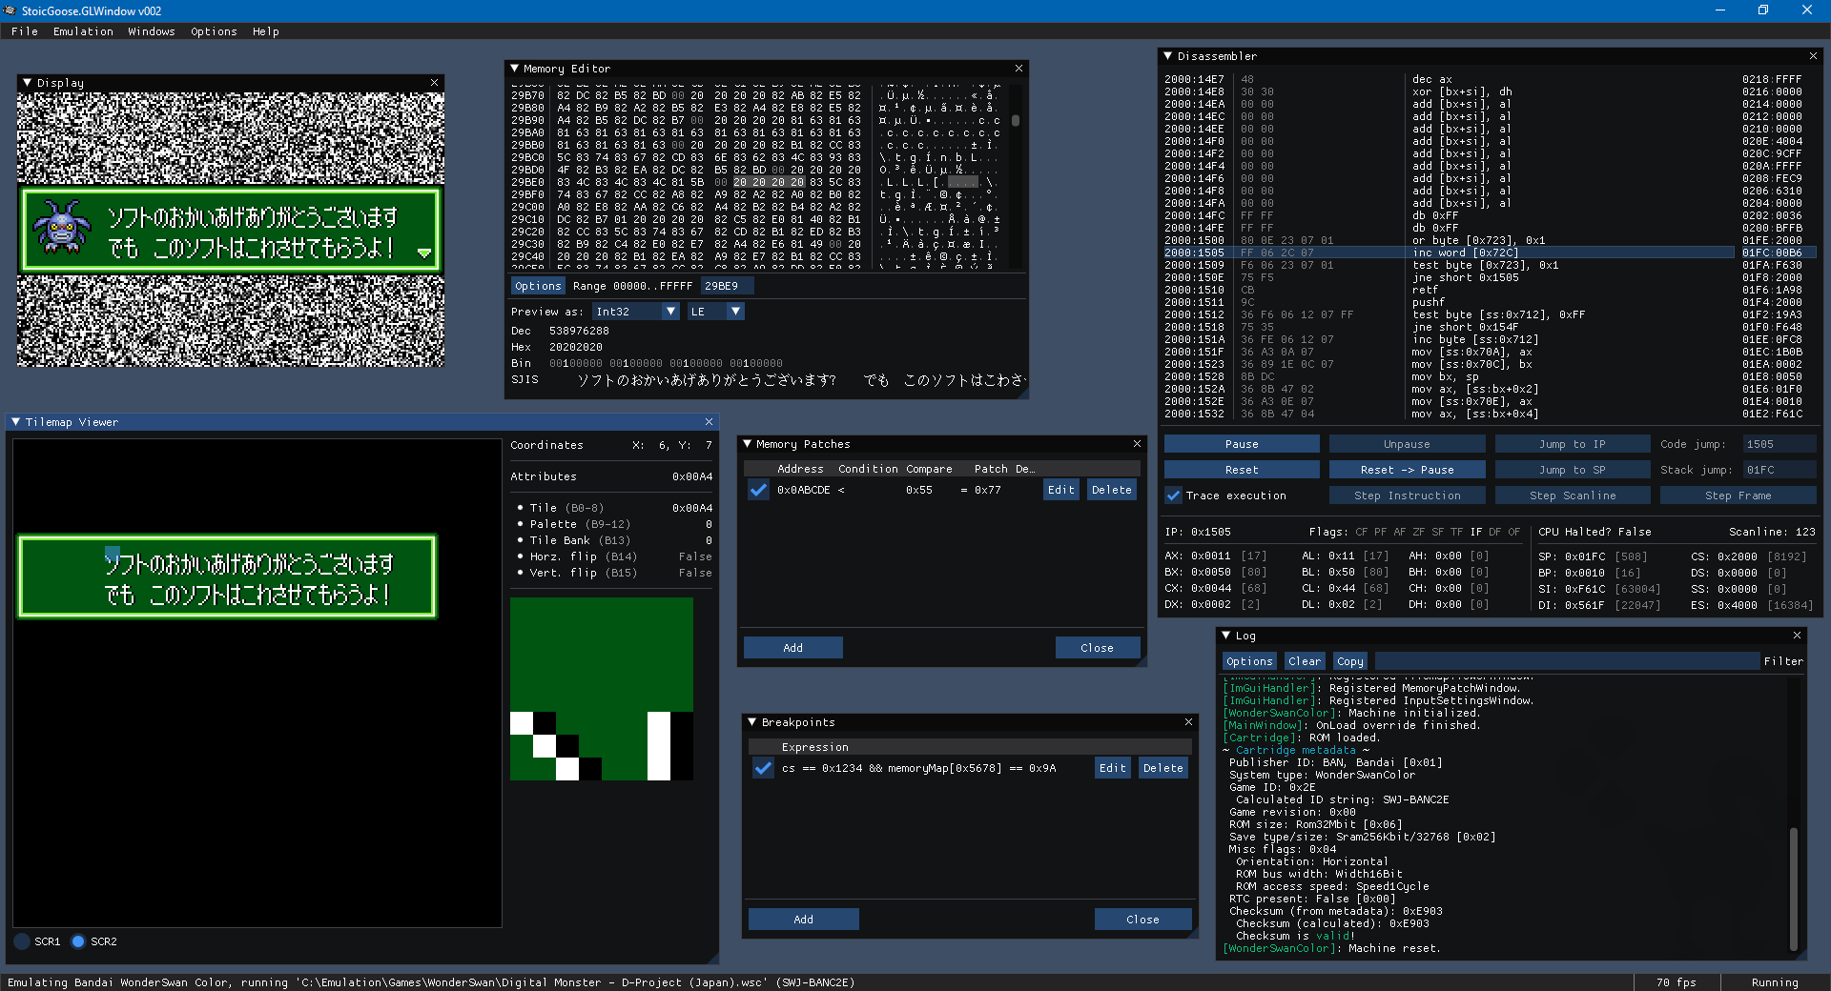Collapse the Memory Editor window
The height and width of the screenshot is (991, 1831).
click(x=515, y=69)
